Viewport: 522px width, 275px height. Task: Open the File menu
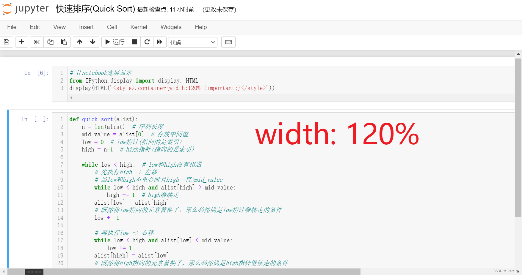(12, 27)
